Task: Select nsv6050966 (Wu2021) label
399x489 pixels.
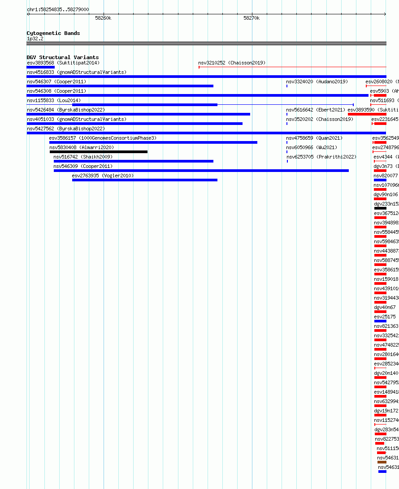Action: pos(312,147)
